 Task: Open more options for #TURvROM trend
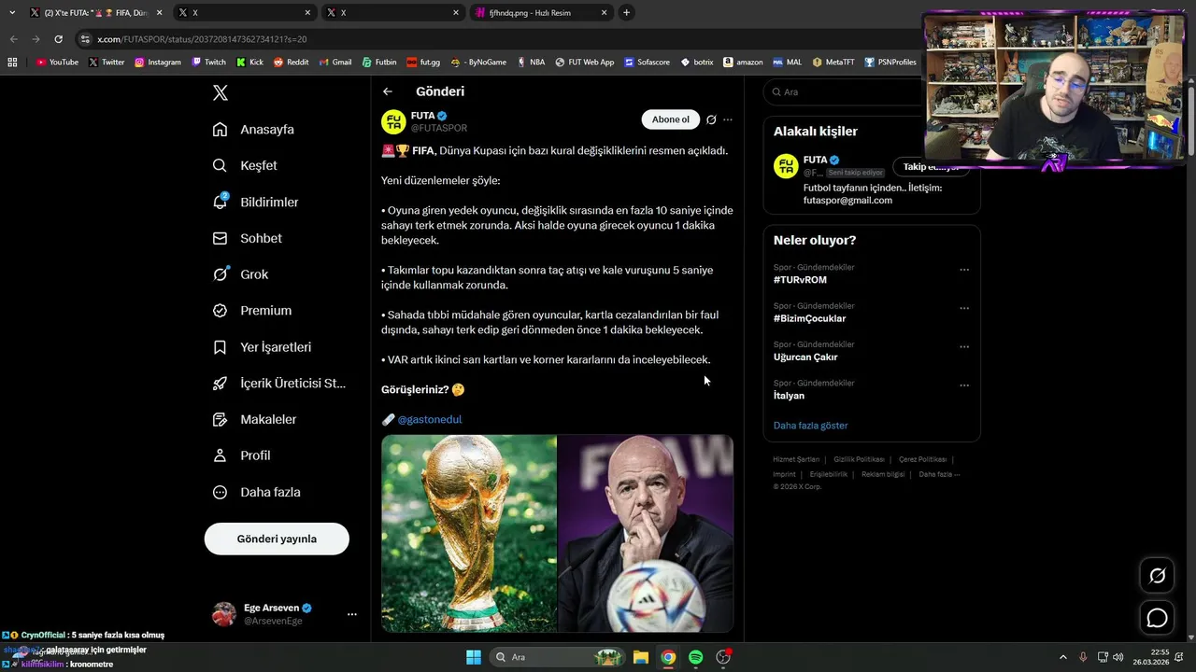tap(964, 270)
